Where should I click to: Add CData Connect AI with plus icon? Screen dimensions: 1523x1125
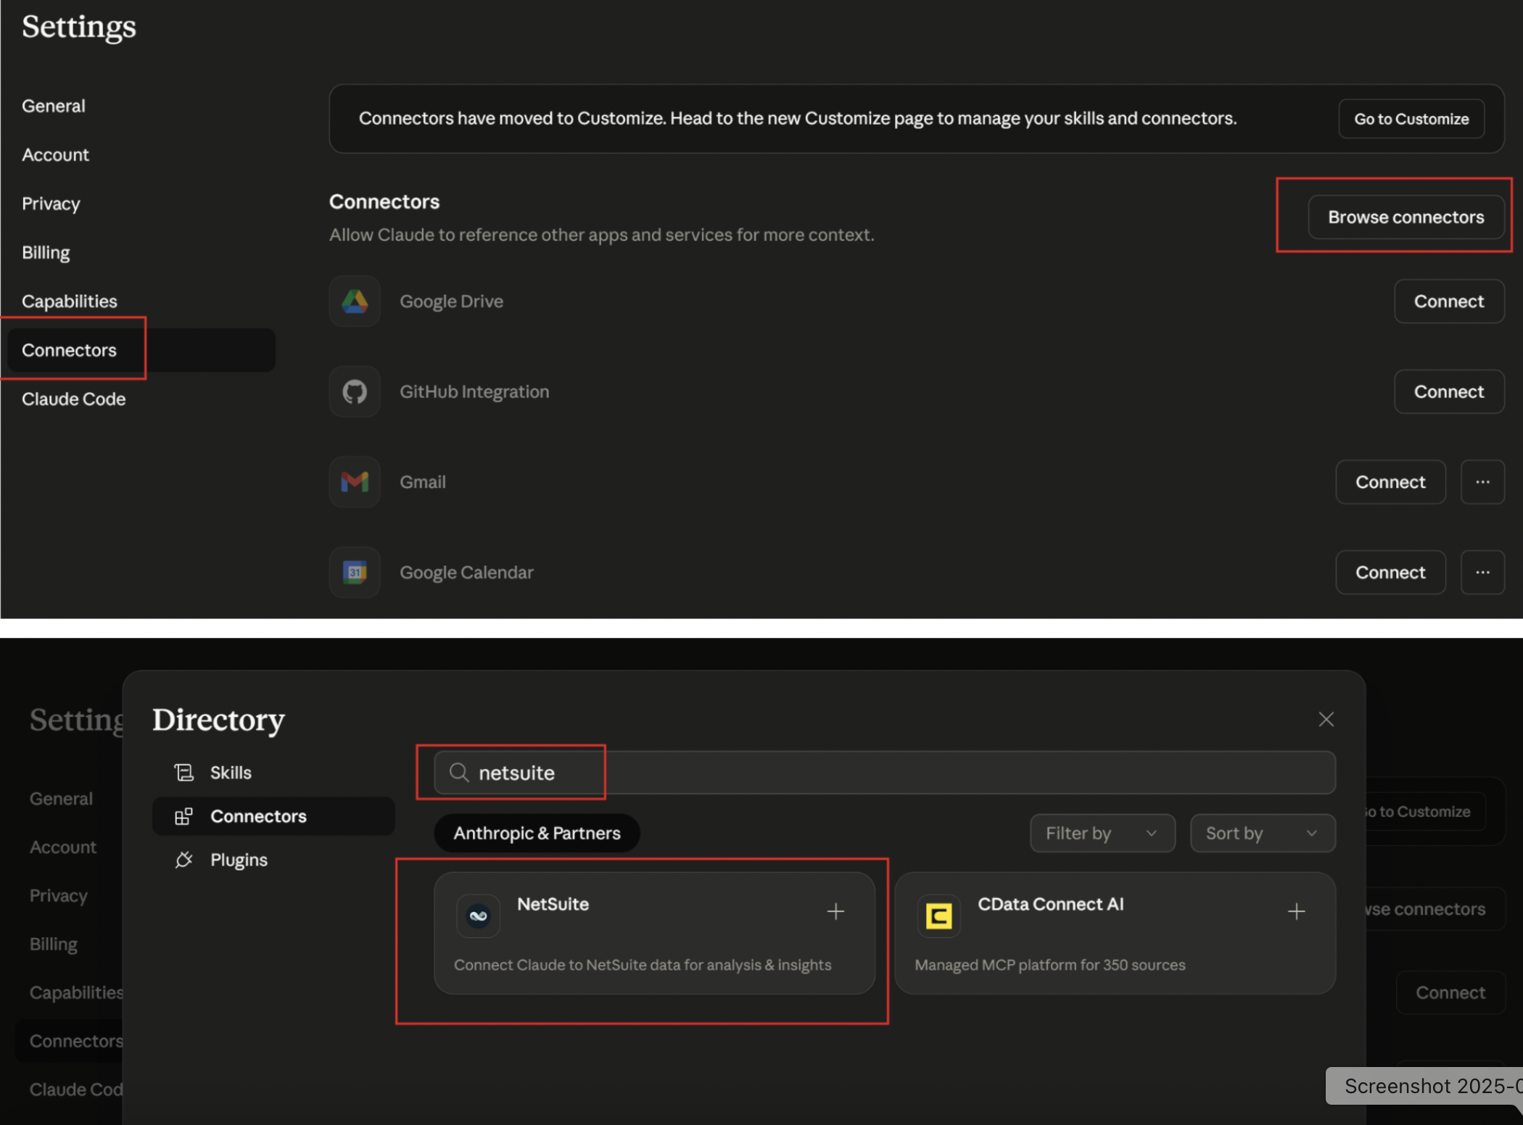pos(1296,911)
